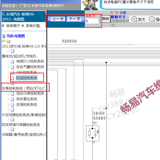Viewport: 160px width, 160px height.
Task: Open 防夹玻璃升降器控制系统 diagram
Action: pyautogui.click(x=21, y=125)
